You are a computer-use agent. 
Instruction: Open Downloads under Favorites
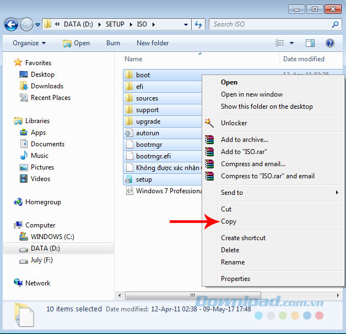pyautogui.click(x=41, y=86)
